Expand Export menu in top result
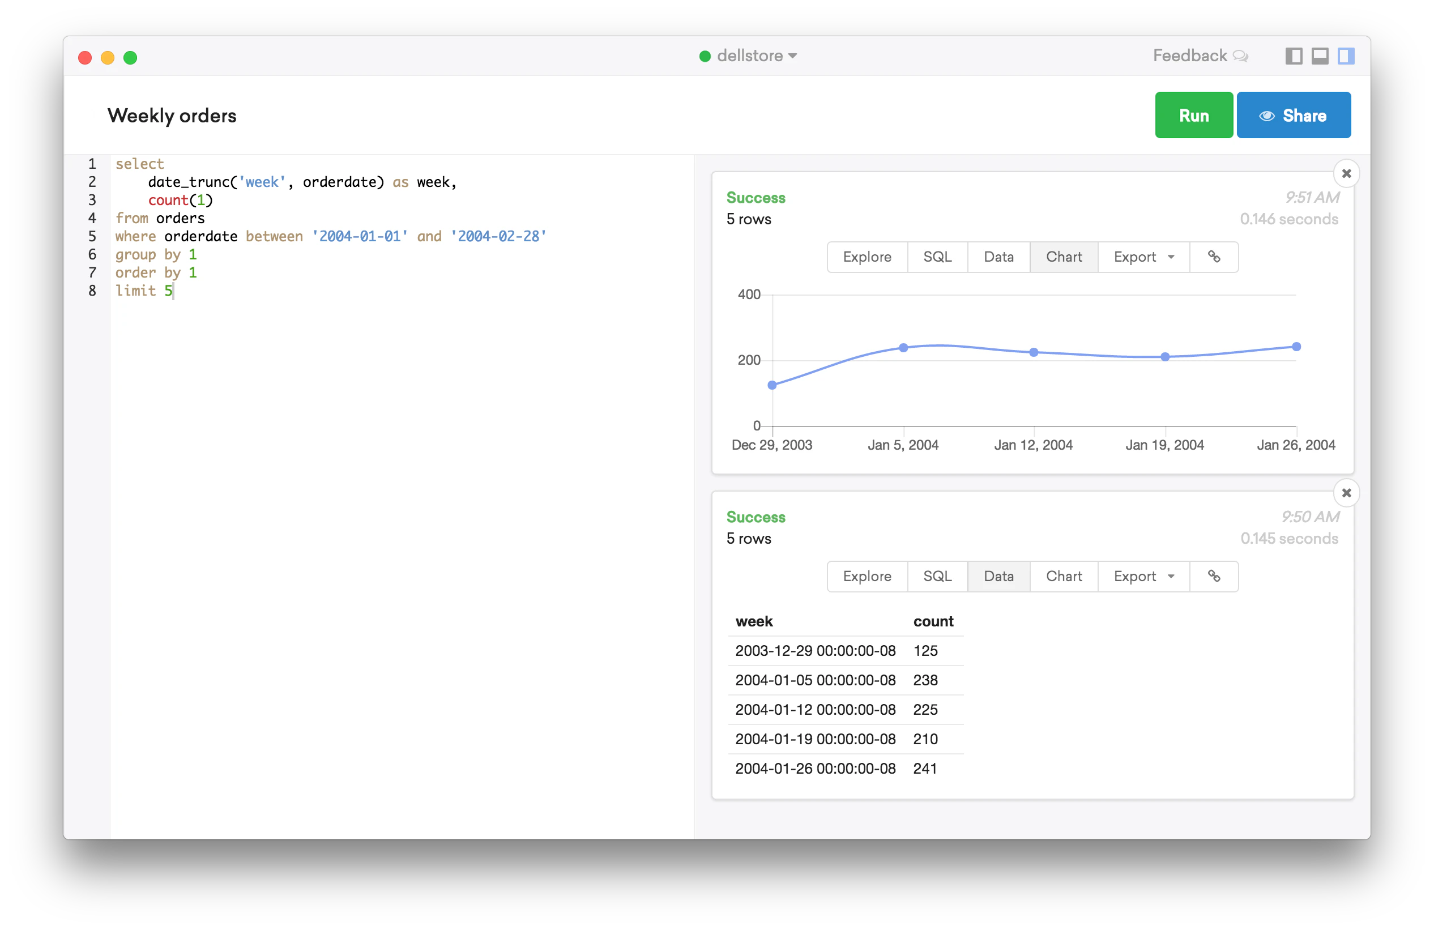 click(x=1143, y=257)
